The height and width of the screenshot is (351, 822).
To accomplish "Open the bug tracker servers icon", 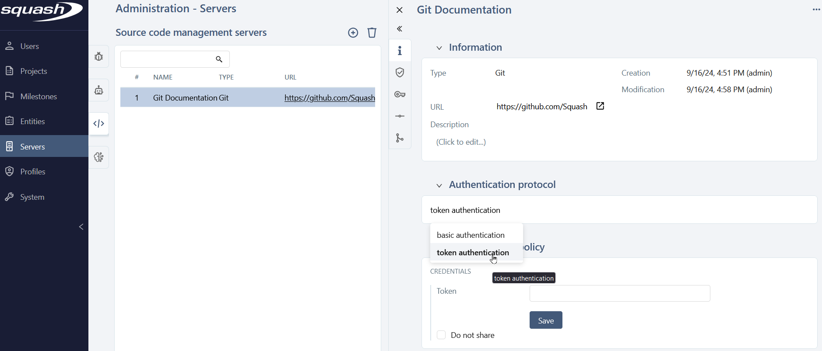I will click(99, 57).
